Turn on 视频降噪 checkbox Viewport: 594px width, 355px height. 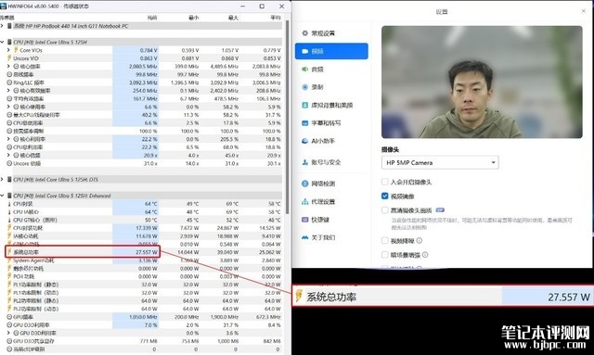(385, 240)
